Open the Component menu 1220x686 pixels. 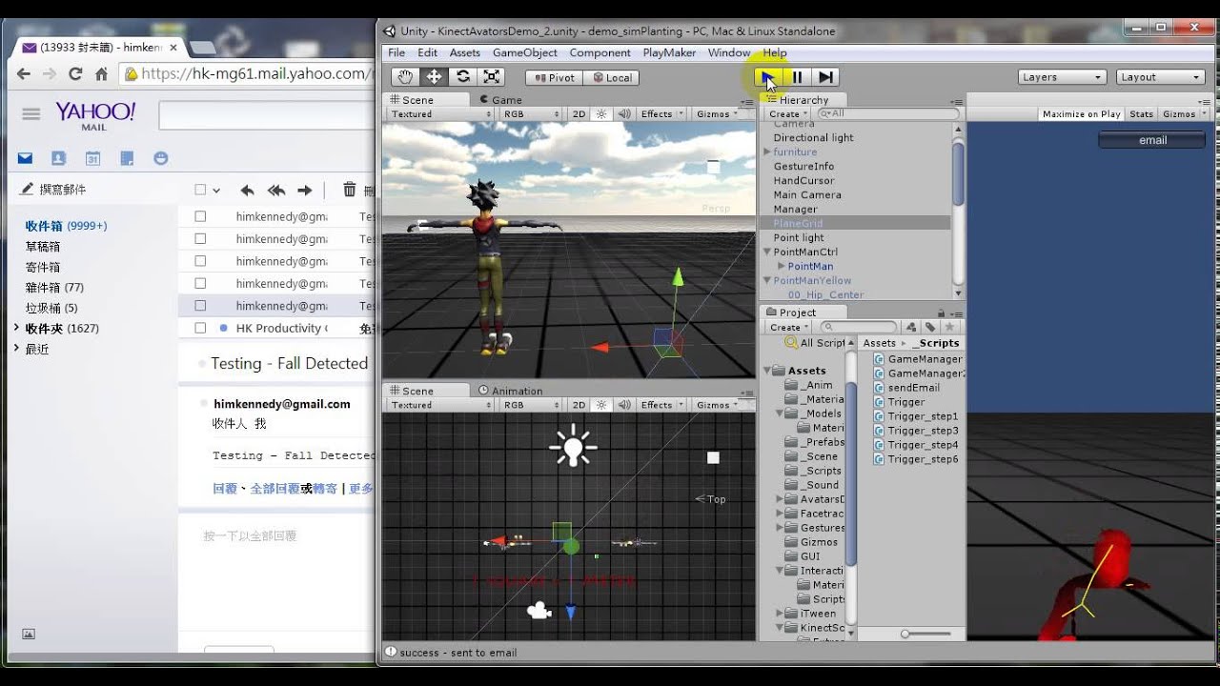pos(600,52)
